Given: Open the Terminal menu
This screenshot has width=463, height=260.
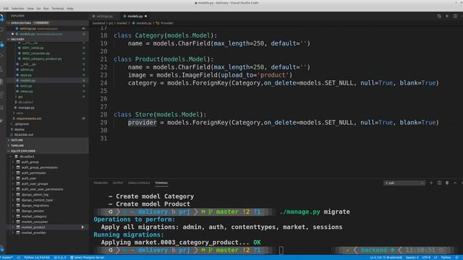Looking at the screenshot, I should (x=58, y=9).
